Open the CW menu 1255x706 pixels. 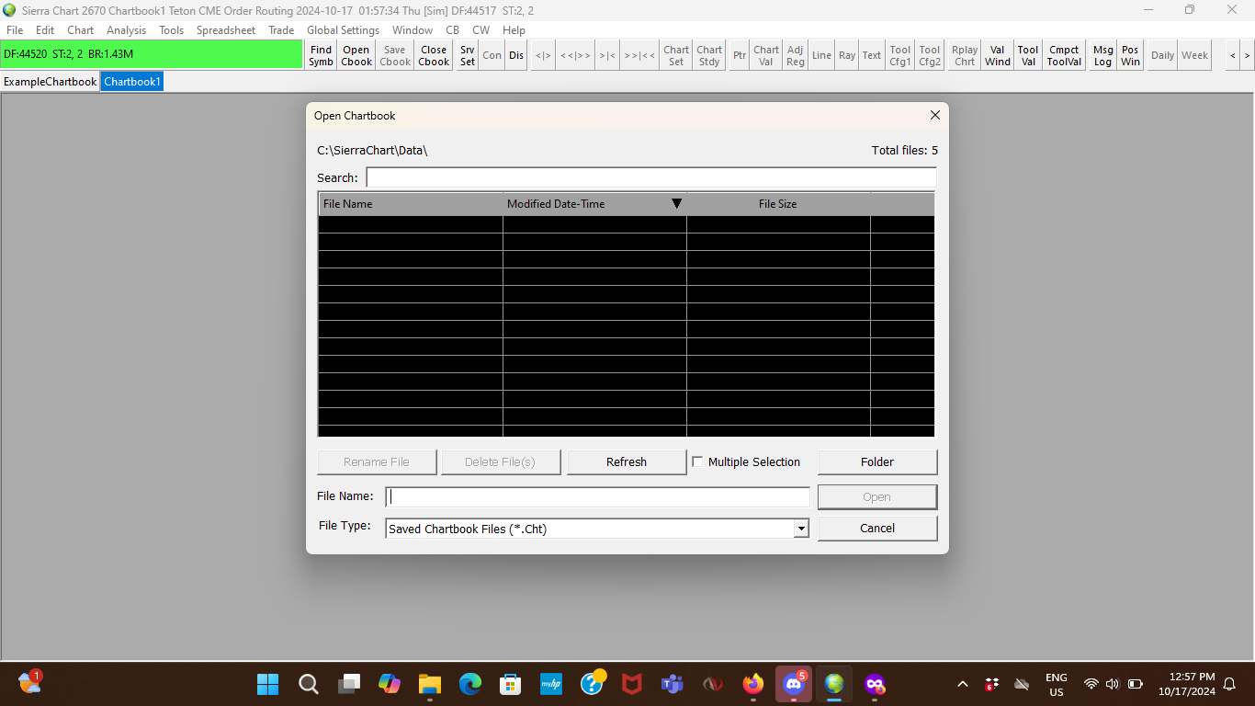click(x=481, y=30)
